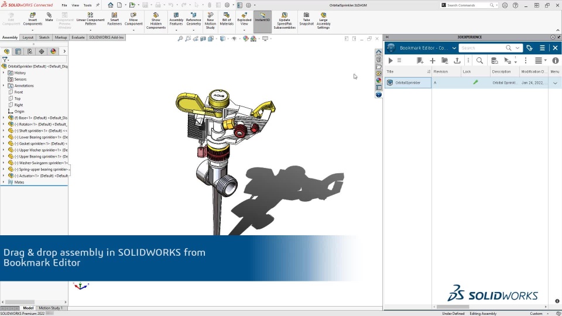Open the DisplayManager tab icon
Image resolution: width=562 pixels, height=316 pixels.
pyautogui.click(x=53, y=51)
